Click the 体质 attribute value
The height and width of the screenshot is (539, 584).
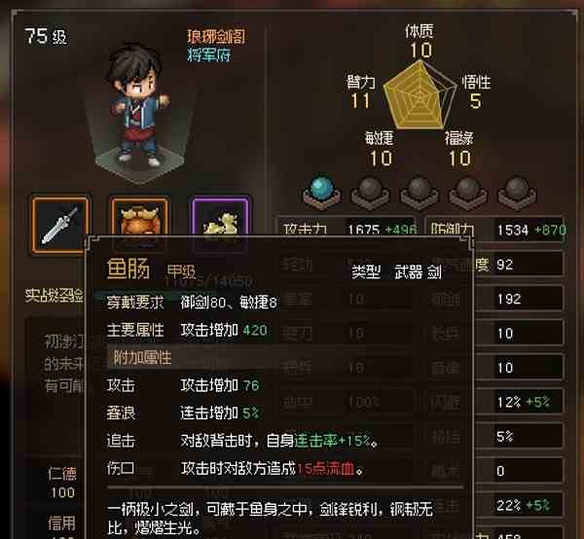coord(420,50)
